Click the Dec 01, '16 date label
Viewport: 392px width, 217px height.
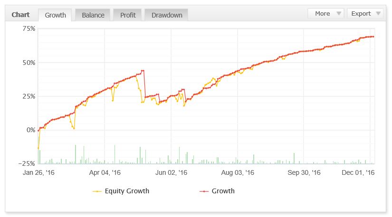coord(358,172)
